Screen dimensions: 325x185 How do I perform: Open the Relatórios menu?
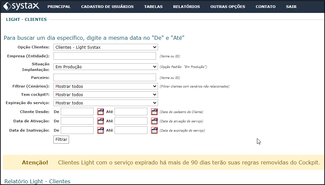coord(186,7)
